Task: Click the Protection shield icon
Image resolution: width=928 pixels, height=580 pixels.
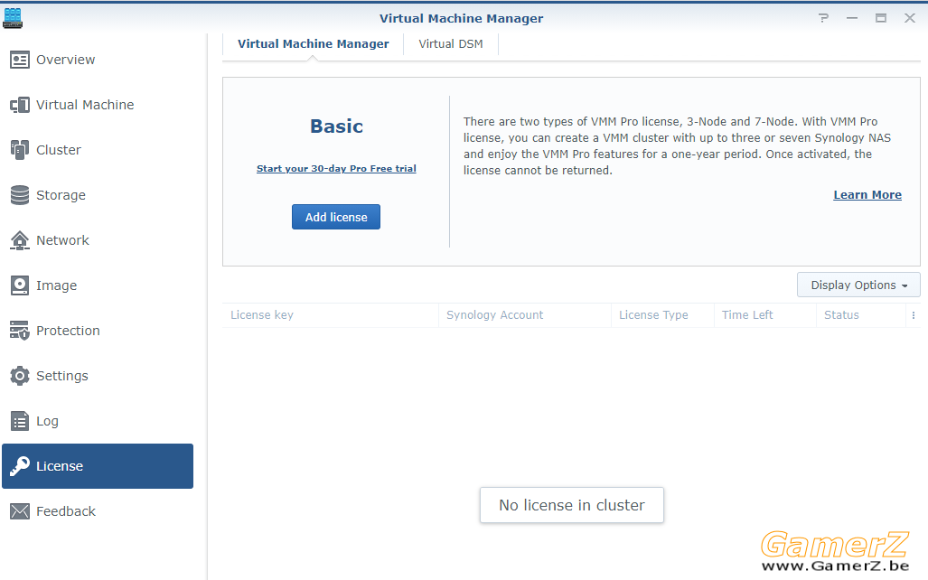Action: pyautogui.click(x=20, y=331)
